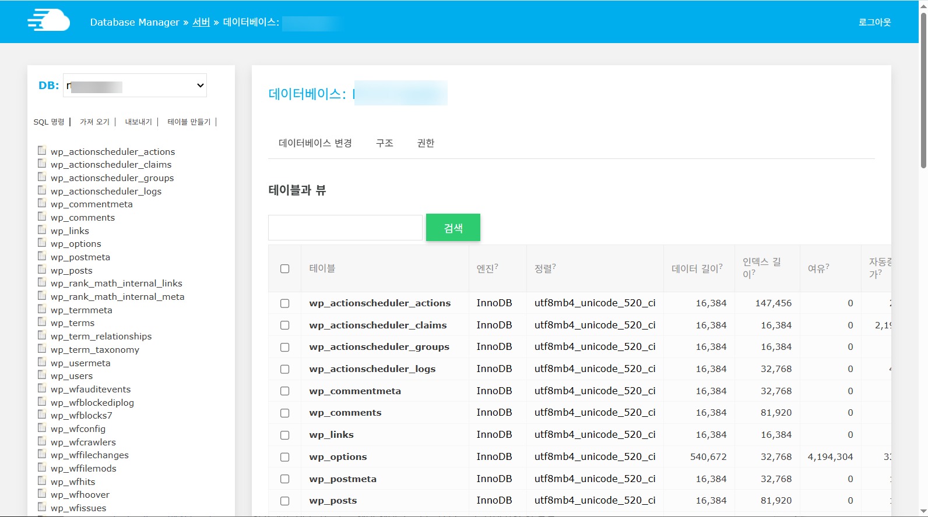Click the 내보내기 export link

pos(138,122)
